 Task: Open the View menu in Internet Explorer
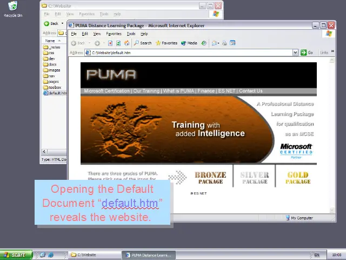pos(97,34)
